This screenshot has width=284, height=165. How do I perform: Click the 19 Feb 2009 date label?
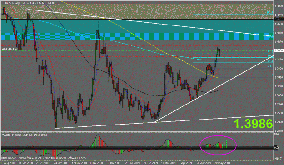[151, 163]
